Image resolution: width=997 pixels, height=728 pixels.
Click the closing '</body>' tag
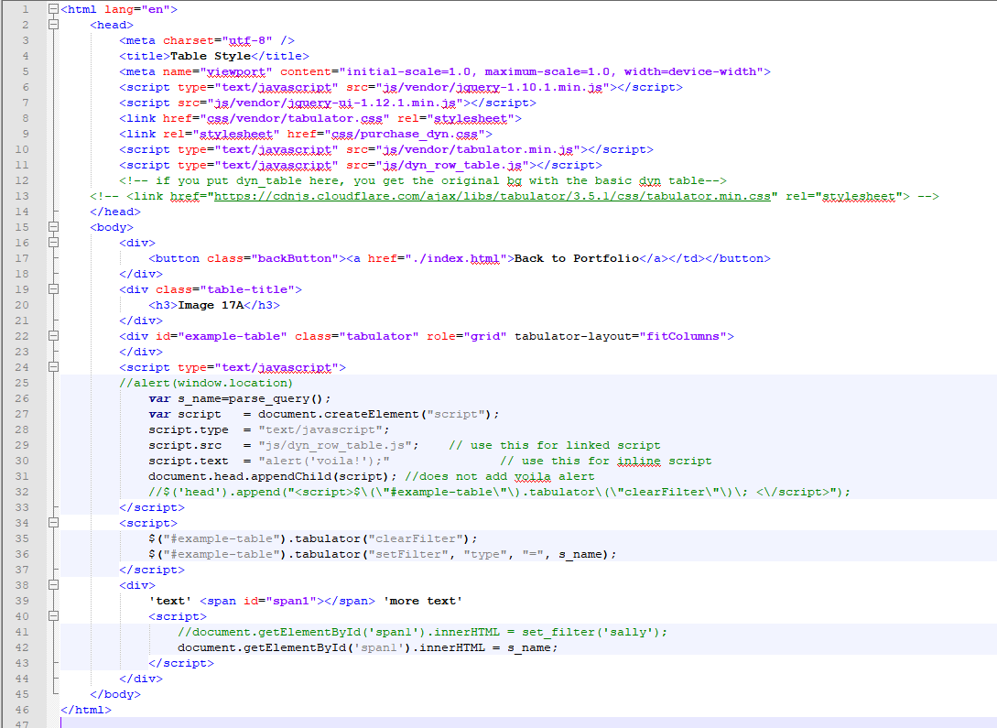point(115,694)
